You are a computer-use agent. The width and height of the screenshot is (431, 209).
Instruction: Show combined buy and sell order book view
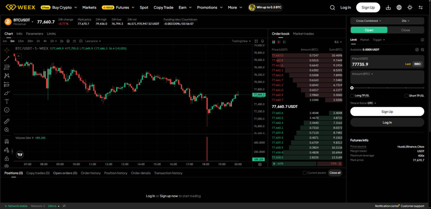tap(274, 42)
